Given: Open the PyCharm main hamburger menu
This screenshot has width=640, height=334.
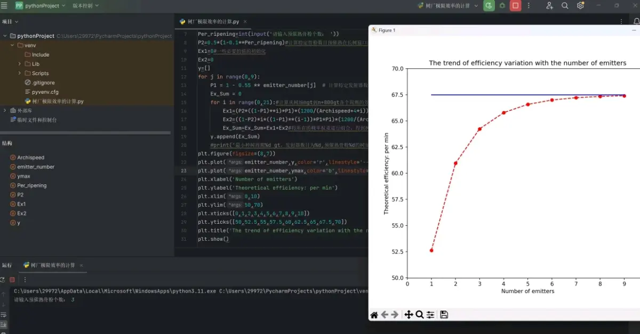Looking at the screenshot, I should pyautogui.click(x=5, y=5).
